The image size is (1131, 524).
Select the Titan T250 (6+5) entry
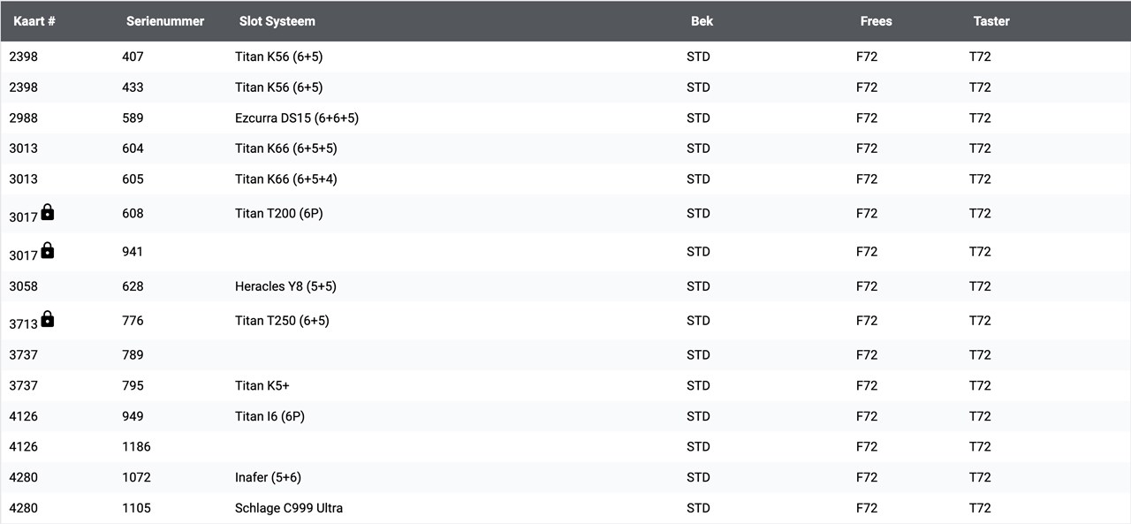click(282, 320)
